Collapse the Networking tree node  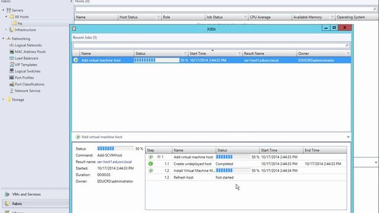pos(3,38)
